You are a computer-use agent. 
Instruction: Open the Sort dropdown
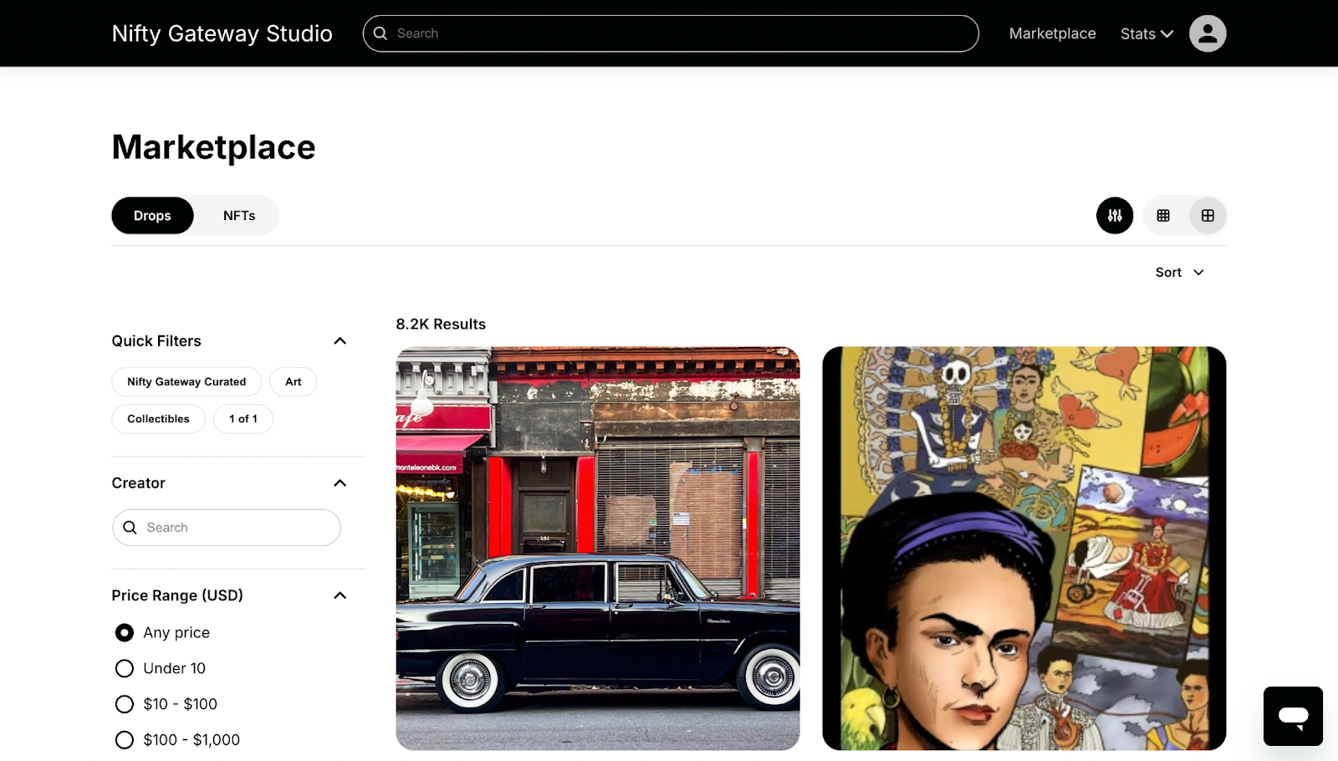[1179, 273]
